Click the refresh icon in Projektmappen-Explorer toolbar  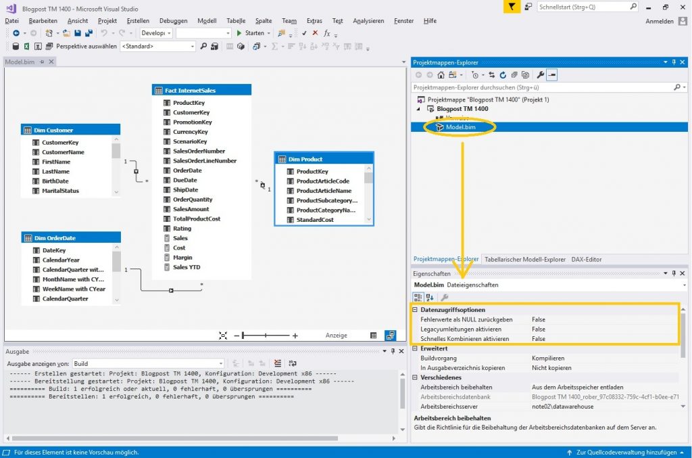click(x=503, y=75)
